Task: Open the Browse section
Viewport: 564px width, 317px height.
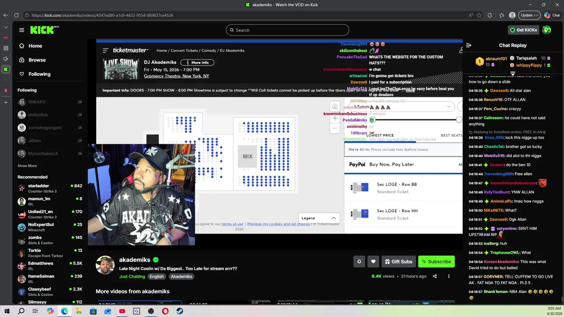Action: (37, 60)
